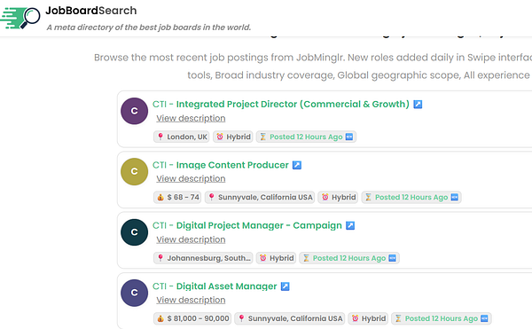The image size is (532, 329).
Task: Click Hybrid tag on Digital Asset Manager job
Action: point(368,318)
